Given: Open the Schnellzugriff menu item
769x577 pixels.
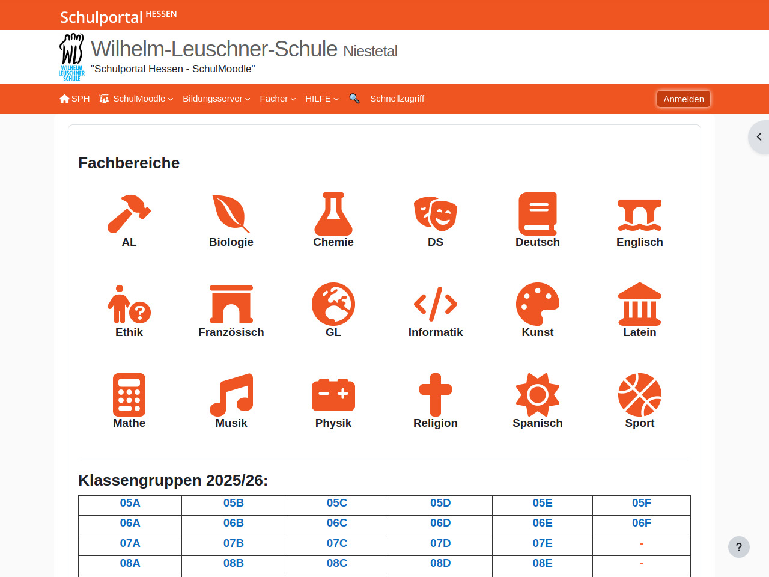Looking at the screenshot, I should (x=397, y=99).
